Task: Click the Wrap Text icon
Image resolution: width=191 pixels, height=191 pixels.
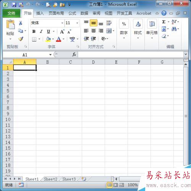Action: click(109, 23)
